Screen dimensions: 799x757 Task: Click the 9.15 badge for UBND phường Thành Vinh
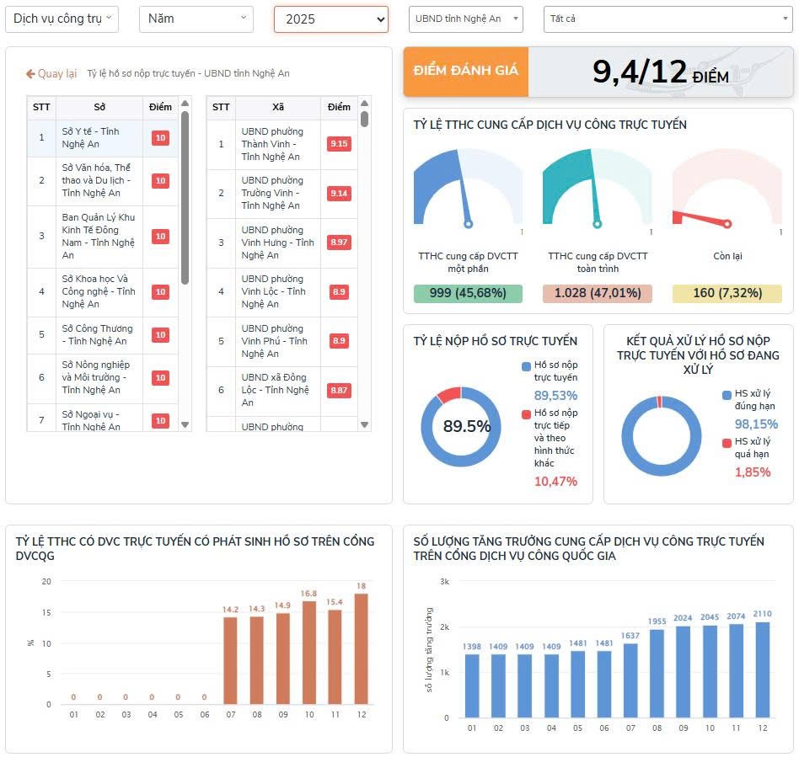coord(339,144)
